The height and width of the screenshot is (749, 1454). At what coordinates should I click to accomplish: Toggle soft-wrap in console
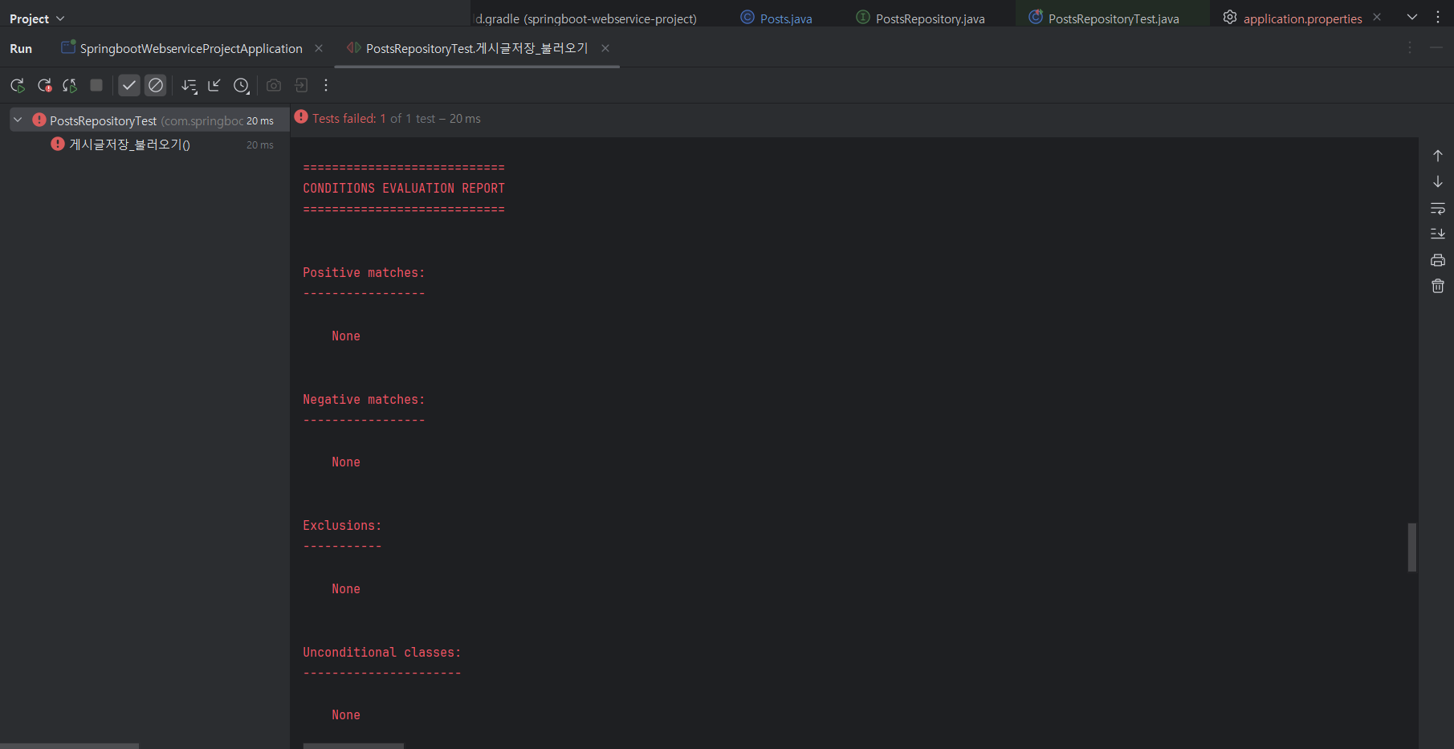(x=1438, y=209)
